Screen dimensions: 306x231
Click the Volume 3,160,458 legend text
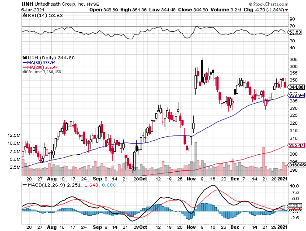pos(44,72)
